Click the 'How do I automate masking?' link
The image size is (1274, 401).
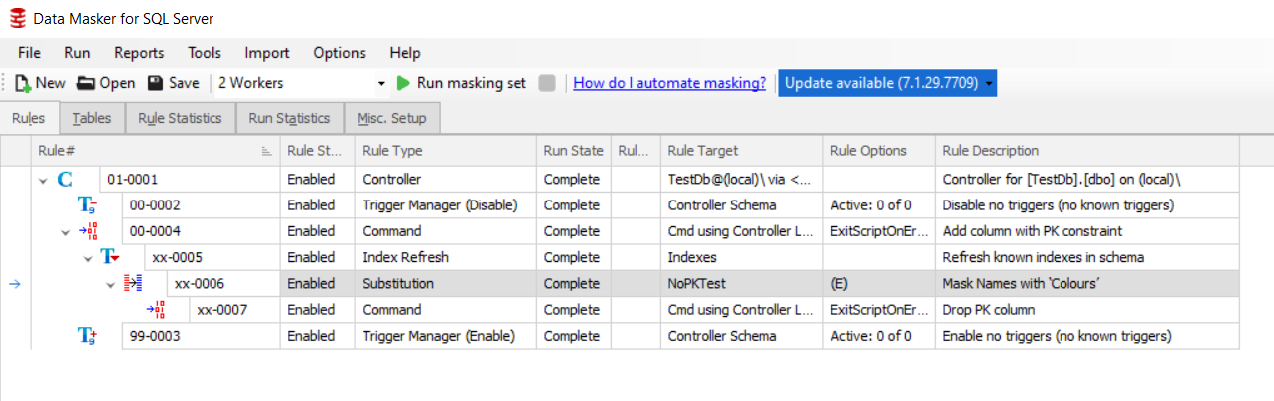pos(669,84)
